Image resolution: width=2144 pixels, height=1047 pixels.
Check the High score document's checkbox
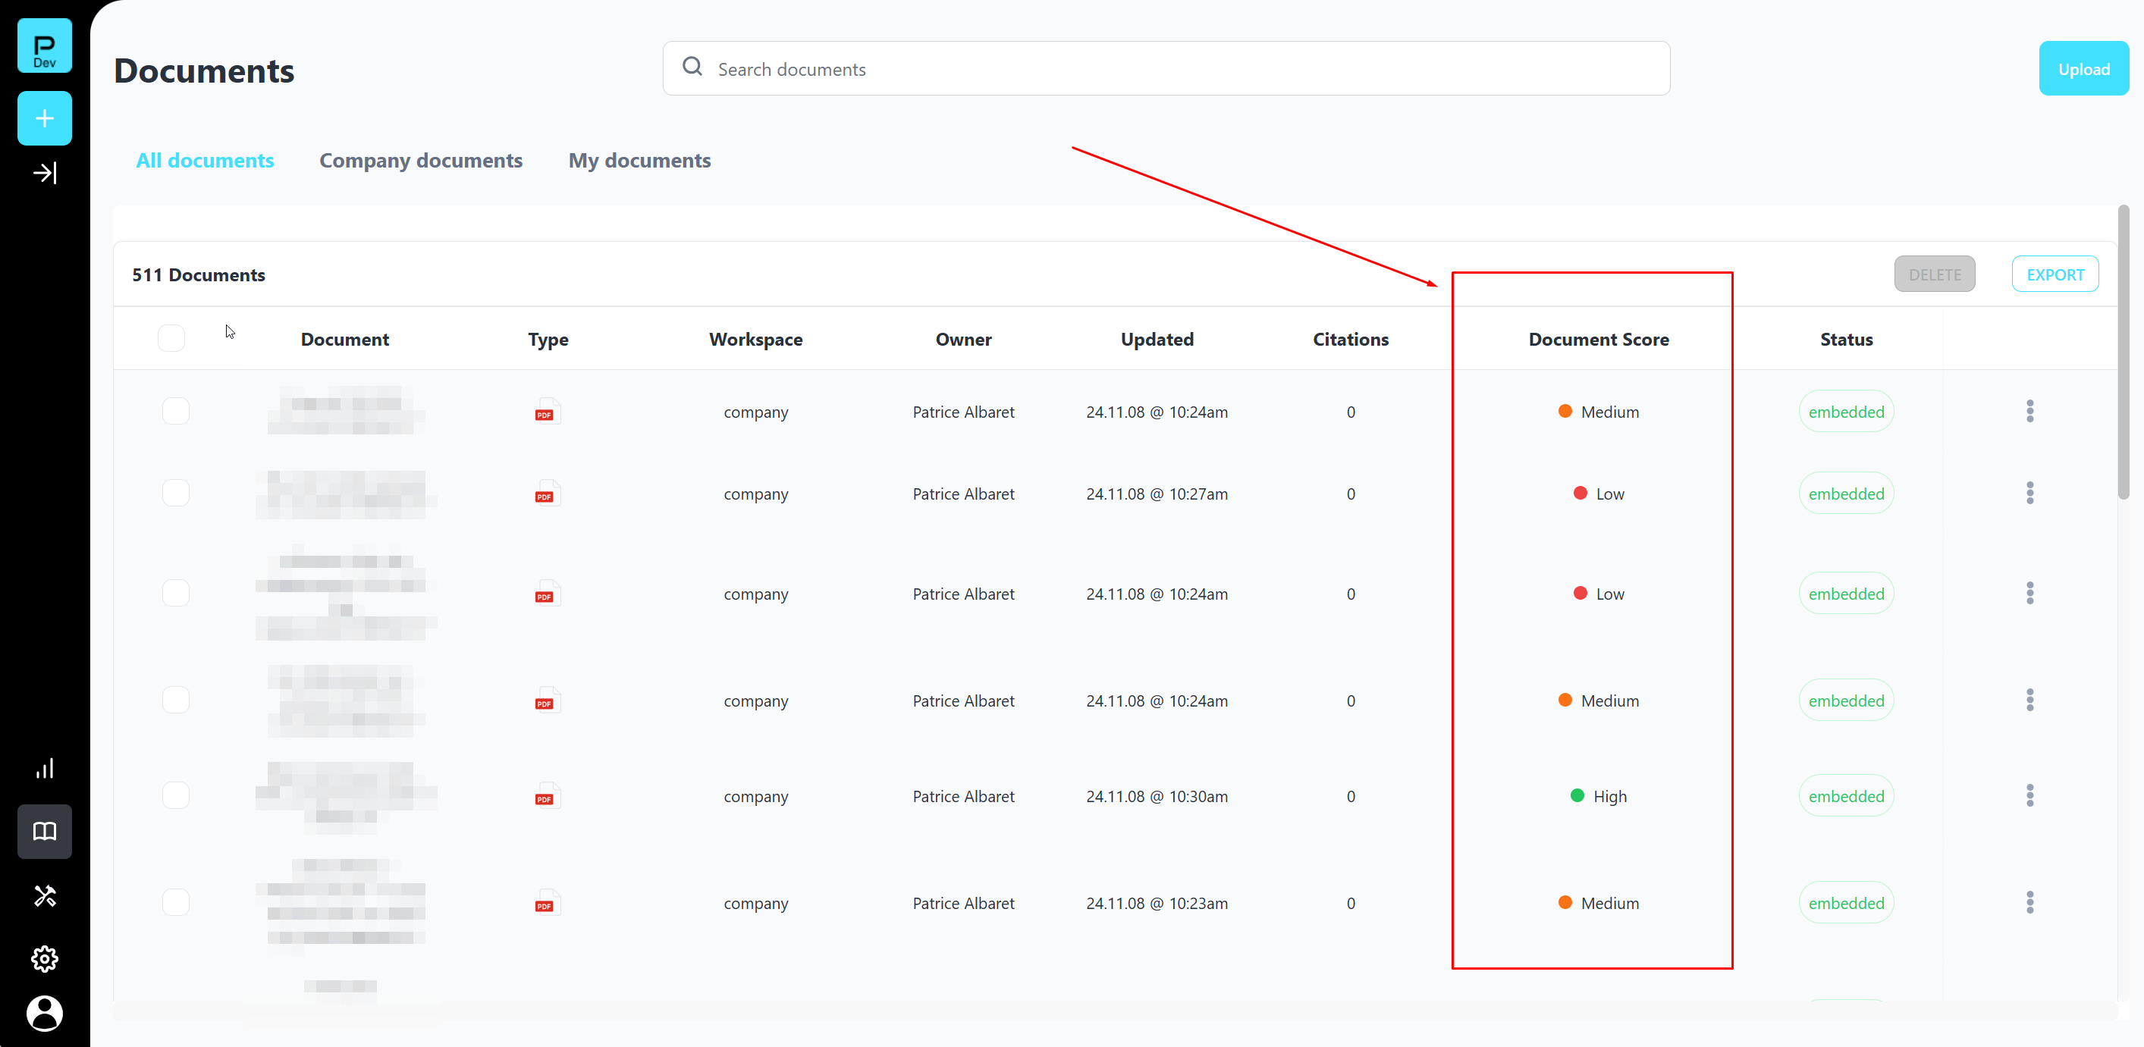(x=176, y=795)
